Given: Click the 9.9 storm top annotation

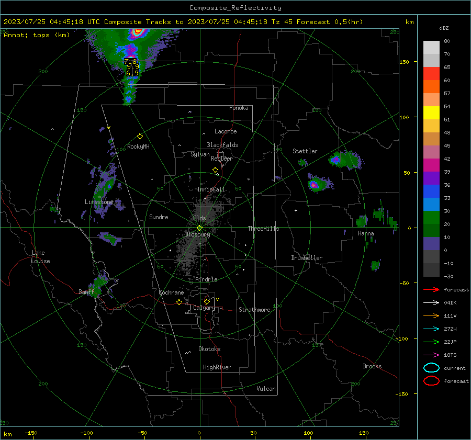Looking at the screenshot, I should click(132, 67).
